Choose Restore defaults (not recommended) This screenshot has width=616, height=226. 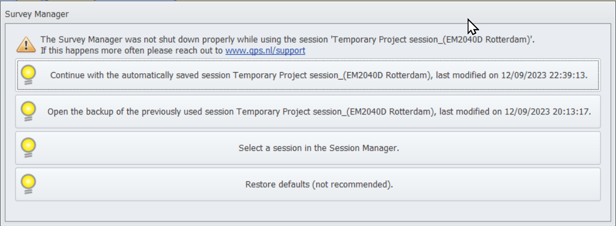308,184
